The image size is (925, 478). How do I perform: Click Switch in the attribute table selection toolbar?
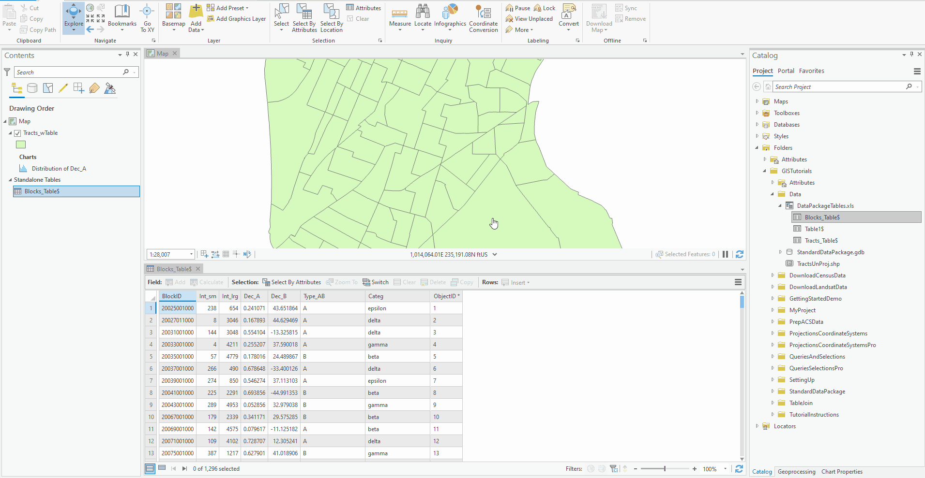(376, 282)
